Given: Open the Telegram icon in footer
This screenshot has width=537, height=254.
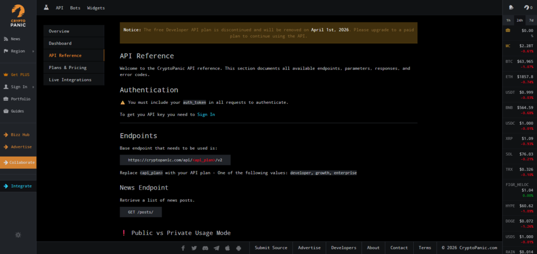Looking at the screenshot, I should coord(216,248).
